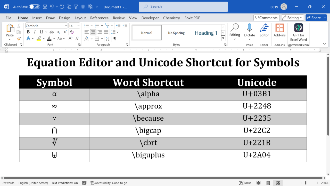The image size is (330, 186).
Task: Toggle the AutoSave switch
Action: (x=34, y=7)
